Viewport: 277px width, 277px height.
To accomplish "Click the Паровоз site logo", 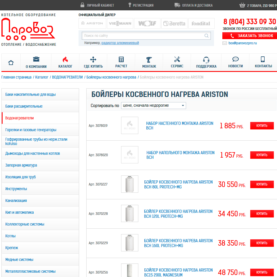I will (28, 29).
